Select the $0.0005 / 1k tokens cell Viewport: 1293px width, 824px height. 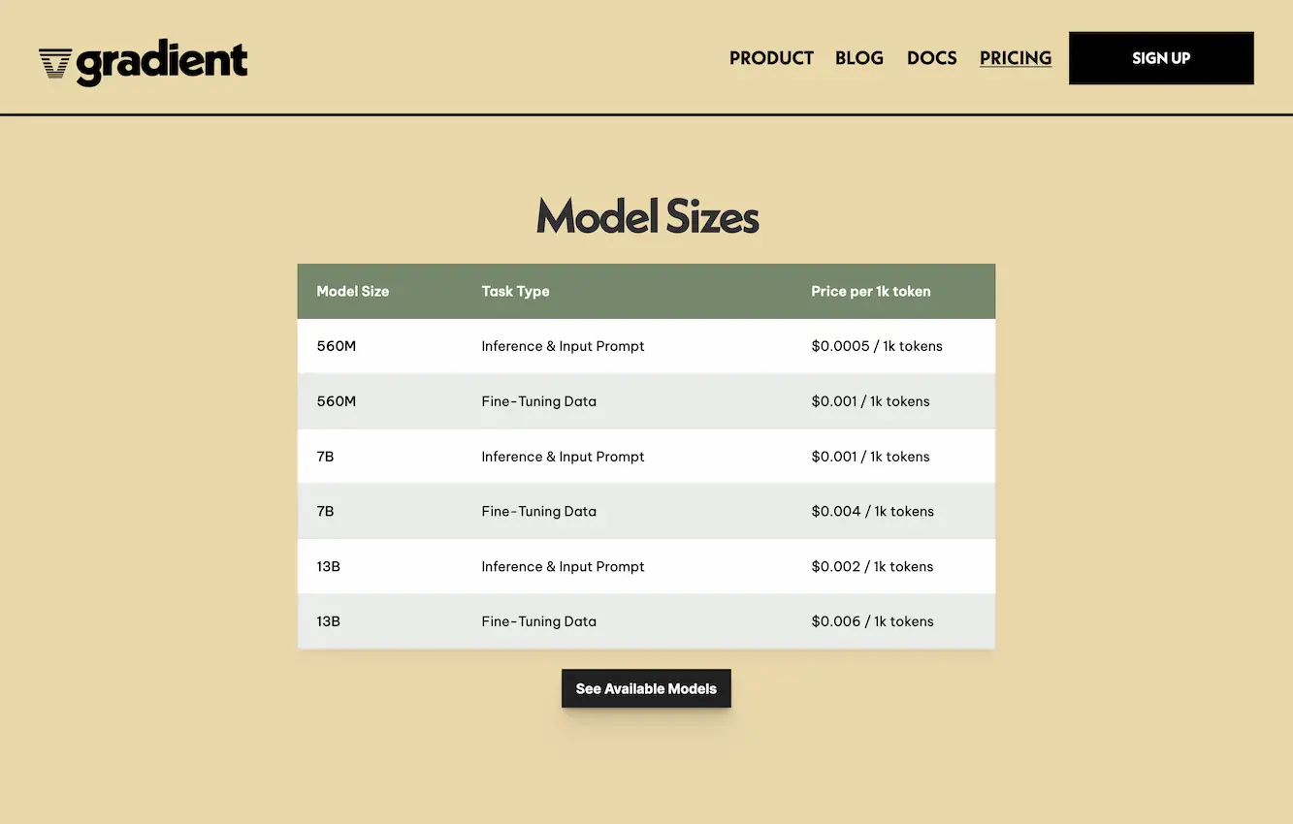point(877,346)
